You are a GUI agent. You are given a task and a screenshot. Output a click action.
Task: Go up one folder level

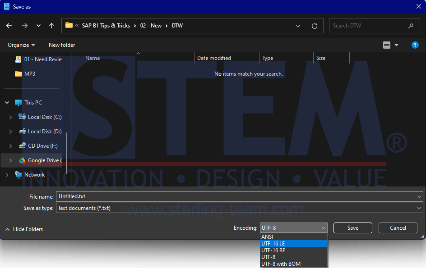pos(51,26)
